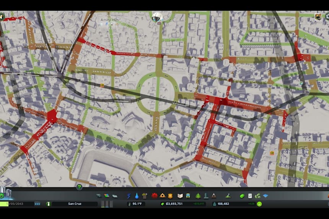Viewport: 329px width, 219px height.
Task: Click the top-left green info views button
Action: tap(2, 16)
